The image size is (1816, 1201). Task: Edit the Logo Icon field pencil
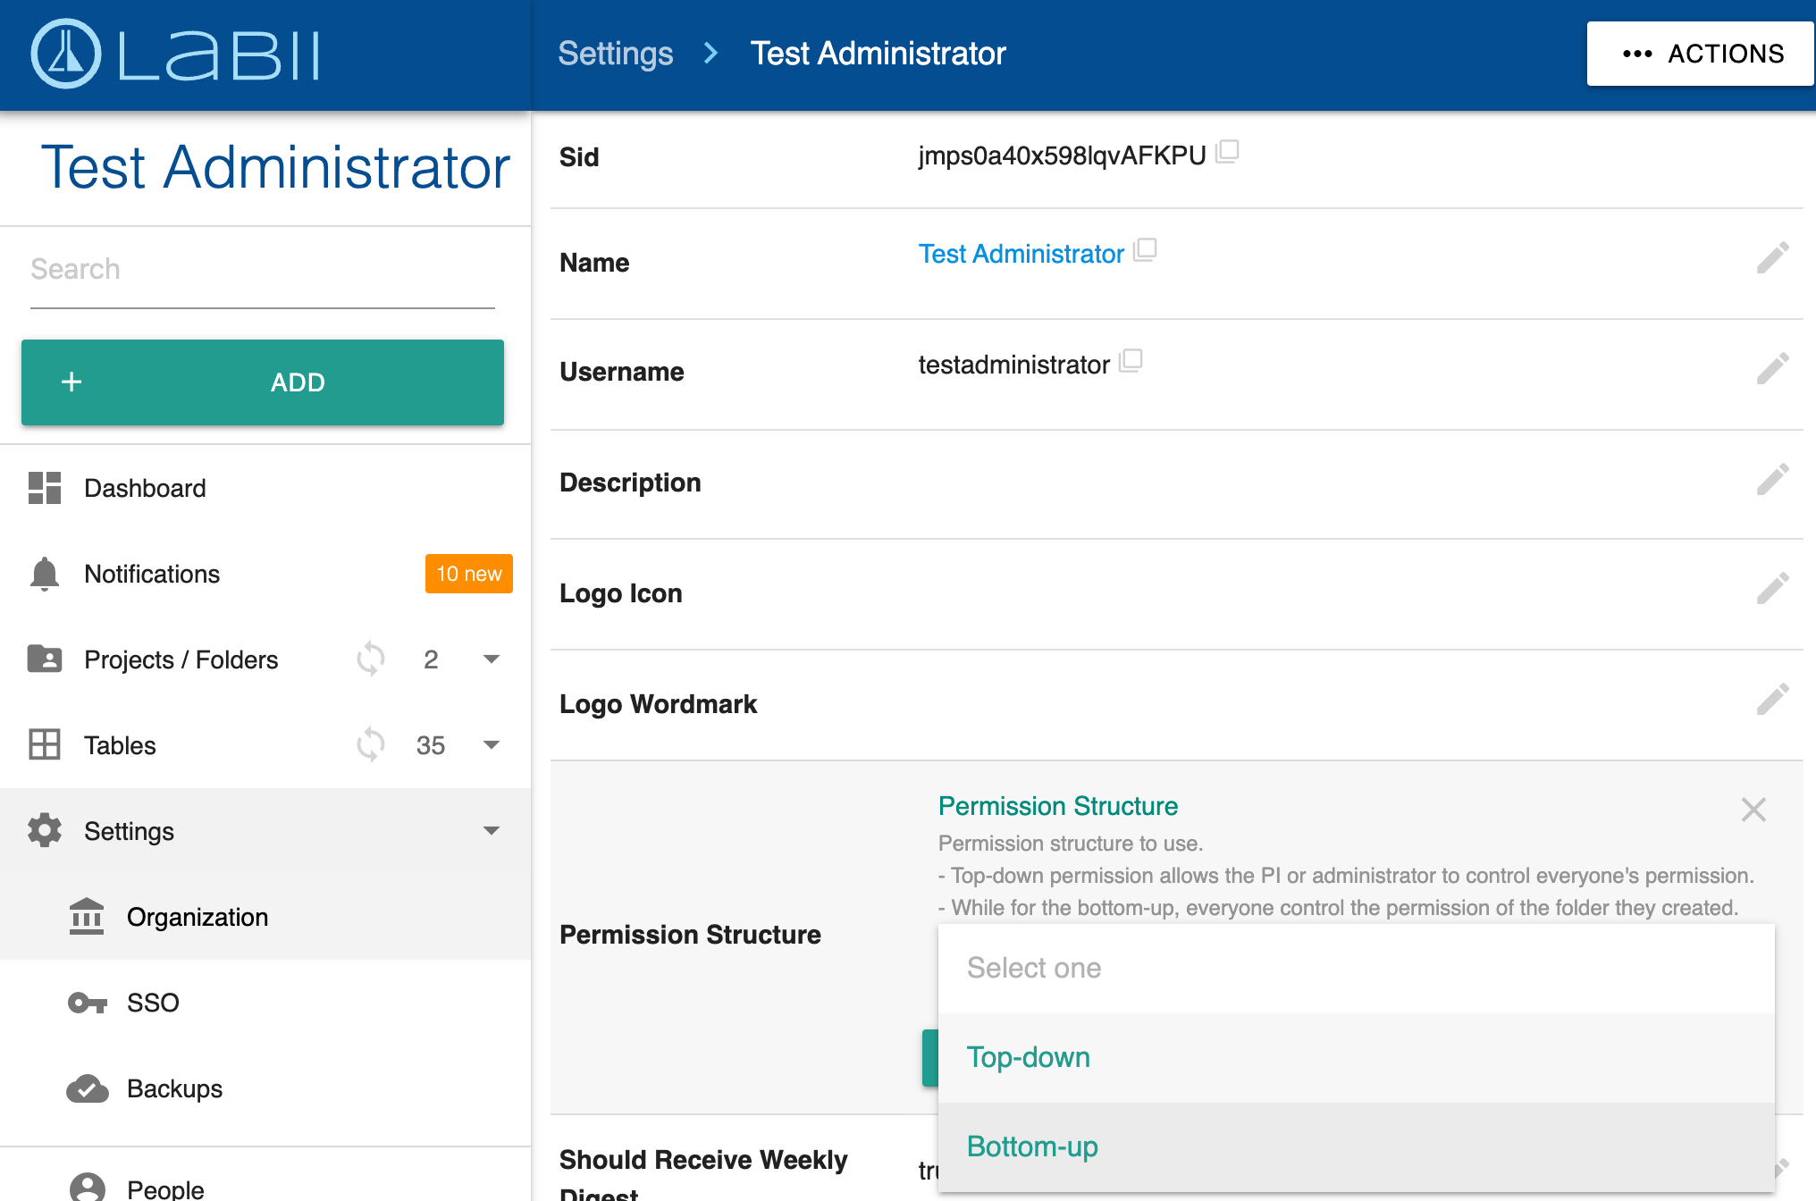click(x=1772, y=589)
